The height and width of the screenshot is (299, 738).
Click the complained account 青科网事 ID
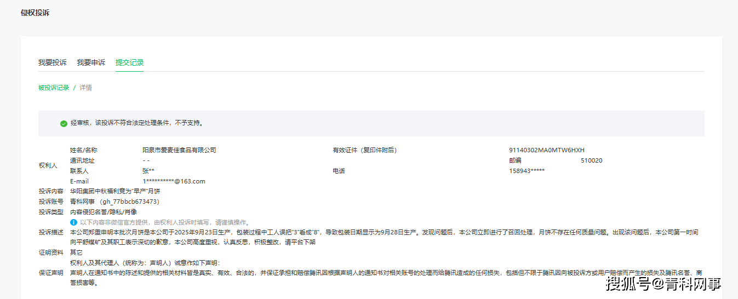115,202
